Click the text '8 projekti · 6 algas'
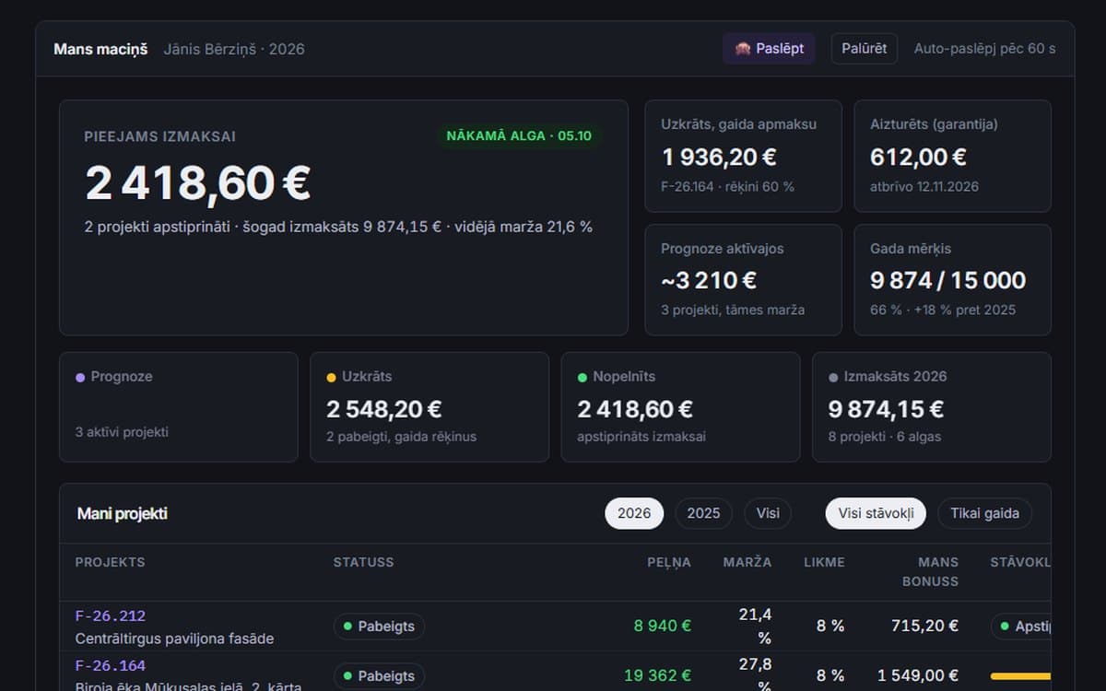Screen dimensions: 1106x691 (x=885, y=437)
